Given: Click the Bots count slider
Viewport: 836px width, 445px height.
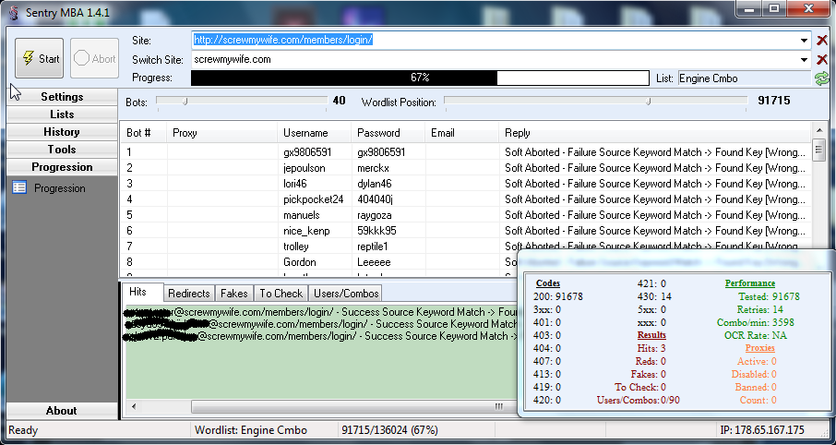Looking at the screenshot, I should (x=241, y=101).
